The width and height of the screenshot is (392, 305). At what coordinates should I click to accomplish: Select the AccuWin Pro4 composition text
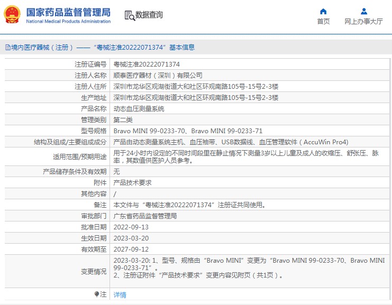(231, 142)
